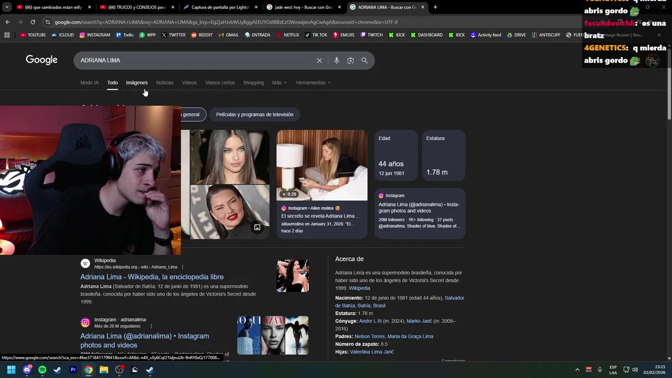This screenshot has height=378, width=672.
Task: Click the Estatura 1.78 m card
Action: 443,156
